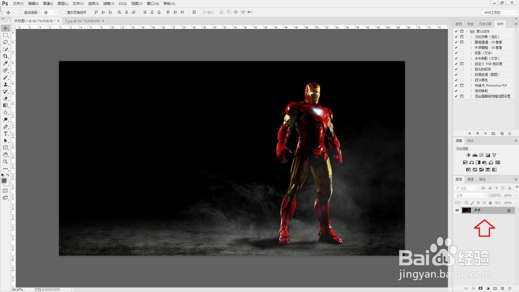Viewport: 519px width, 292px height.
Task: Add a Channel Mixer adjustment
Action: [491, 162]
